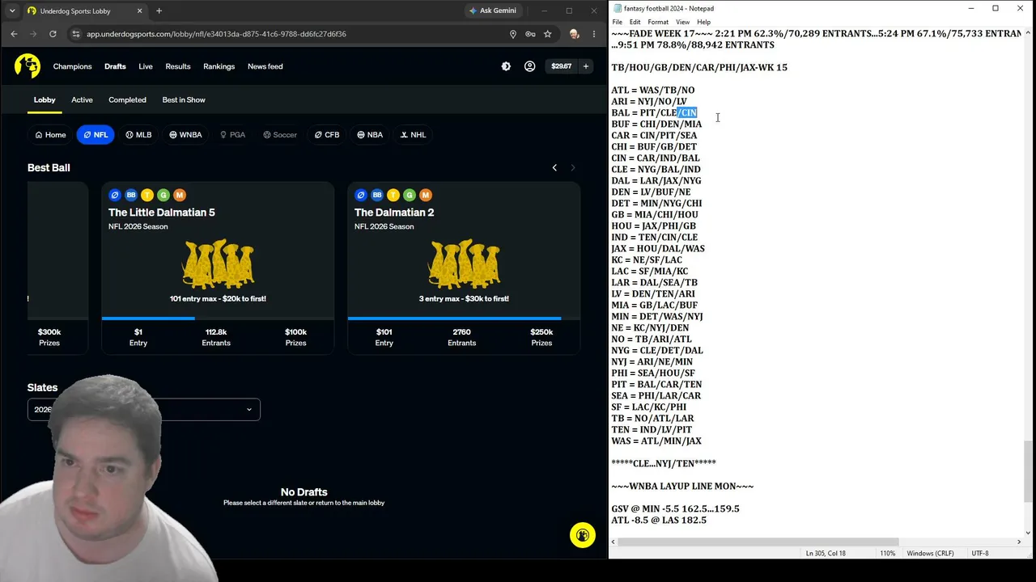Image resolution: width=1036 pixels, height=582 pixels.
Task: View site information icon in address bar
Action: (76, 34)
